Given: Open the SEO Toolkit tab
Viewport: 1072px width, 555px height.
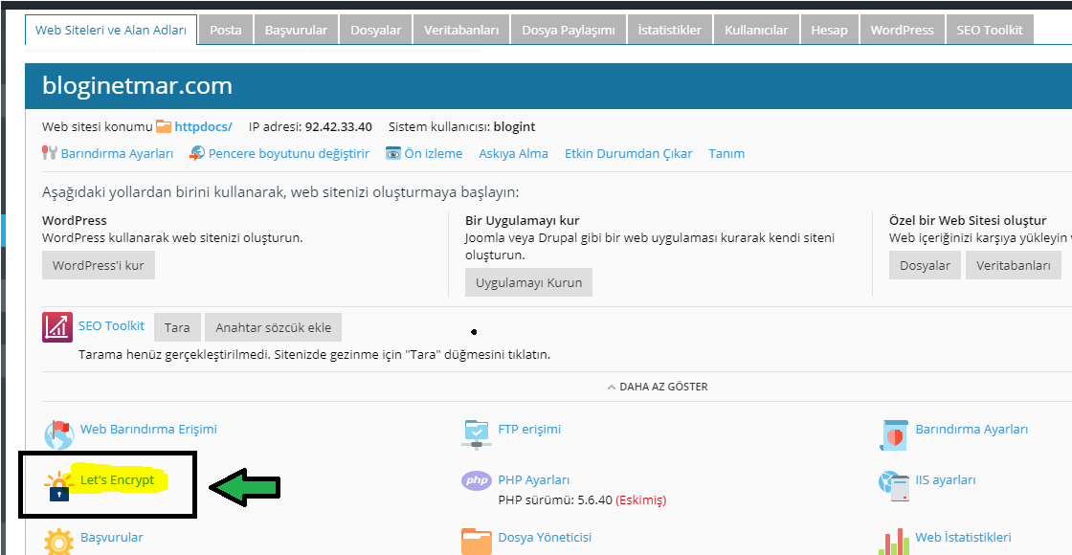Looking at the screenshot, I should click(990, 30).
